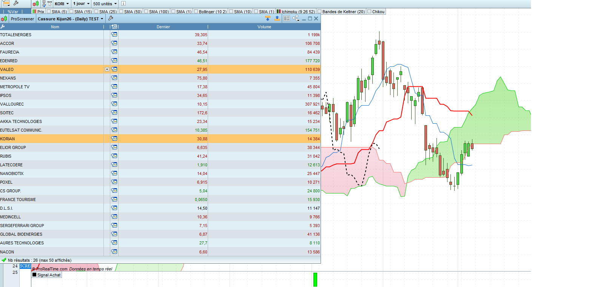Open the ProScreener wrench settings icon
597x287 pixels.
pos(111,18)
